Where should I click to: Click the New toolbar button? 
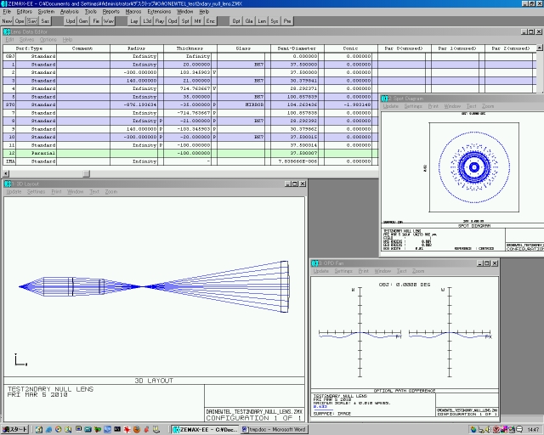7,21
